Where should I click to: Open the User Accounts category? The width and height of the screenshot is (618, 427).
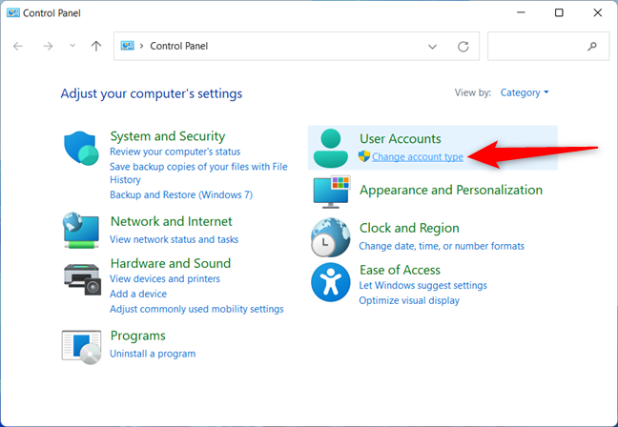(x=400, y=138)
